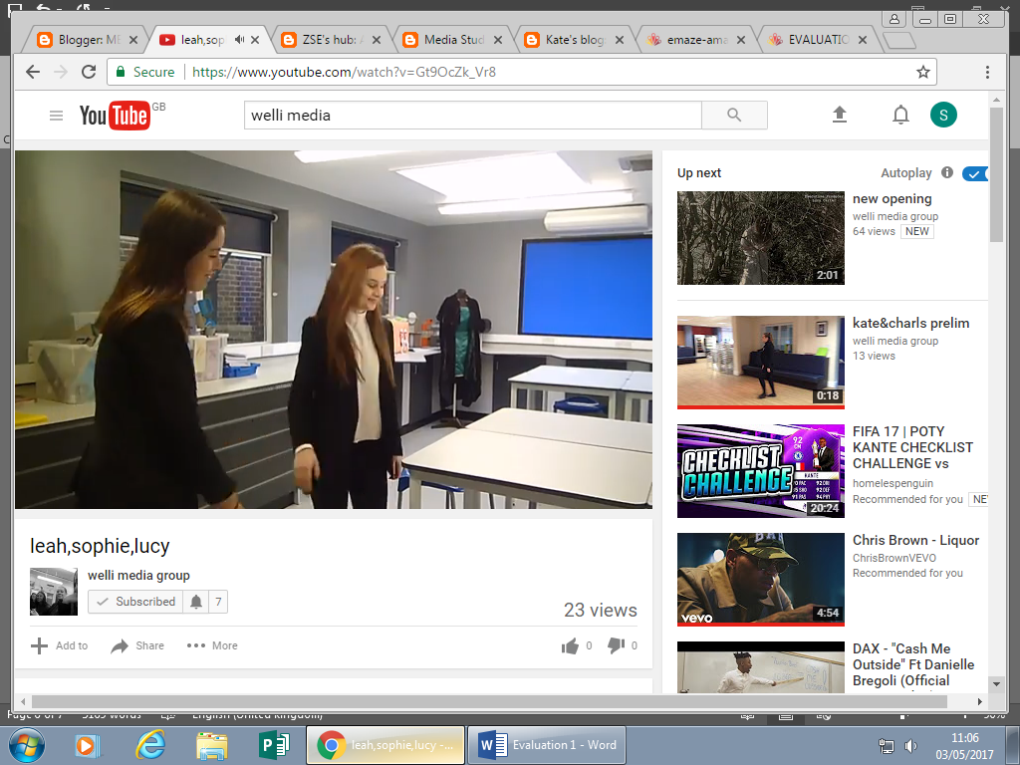This screenshot has height=765, width=1020.
Task: Switch to the Kate's blog tab
Action: [x=574, y=40]
